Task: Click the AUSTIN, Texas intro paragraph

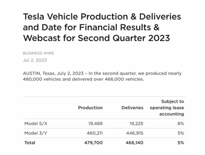Action: tap(102, 76)
